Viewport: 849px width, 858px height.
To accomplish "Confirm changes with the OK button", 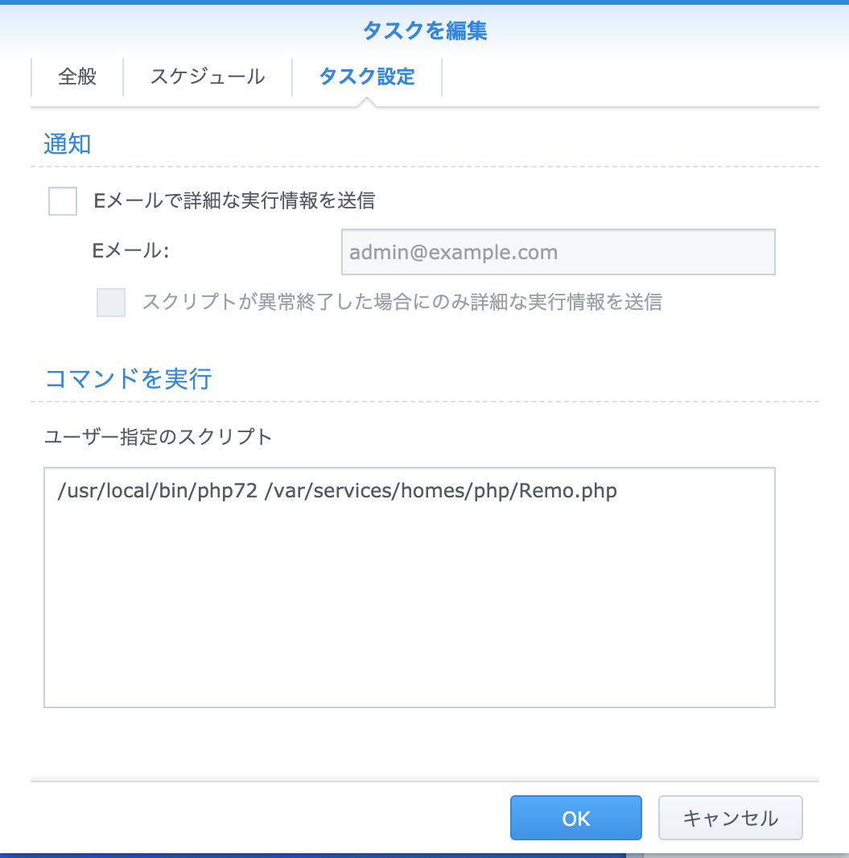I will point(576,818).
